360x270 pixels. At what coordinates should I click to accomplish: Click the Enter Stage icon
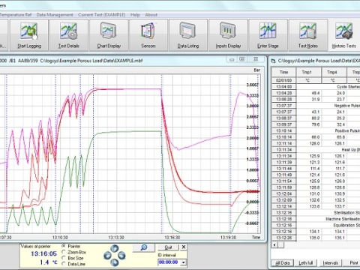(x=268, y=35)
